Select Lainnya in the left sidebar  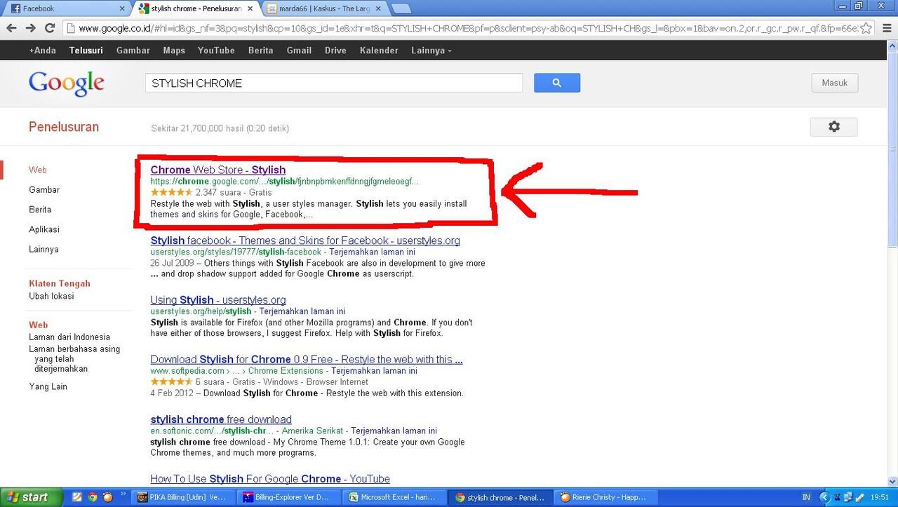(43, 249)
